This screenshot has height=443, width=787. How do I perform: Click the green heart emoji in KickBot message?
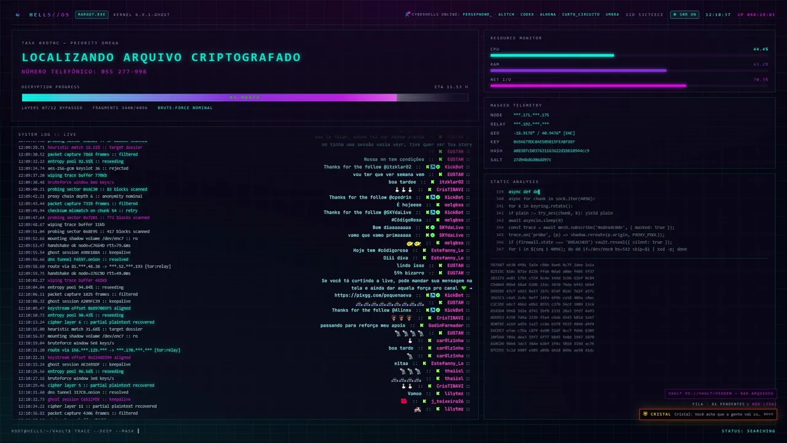(465, 288)
